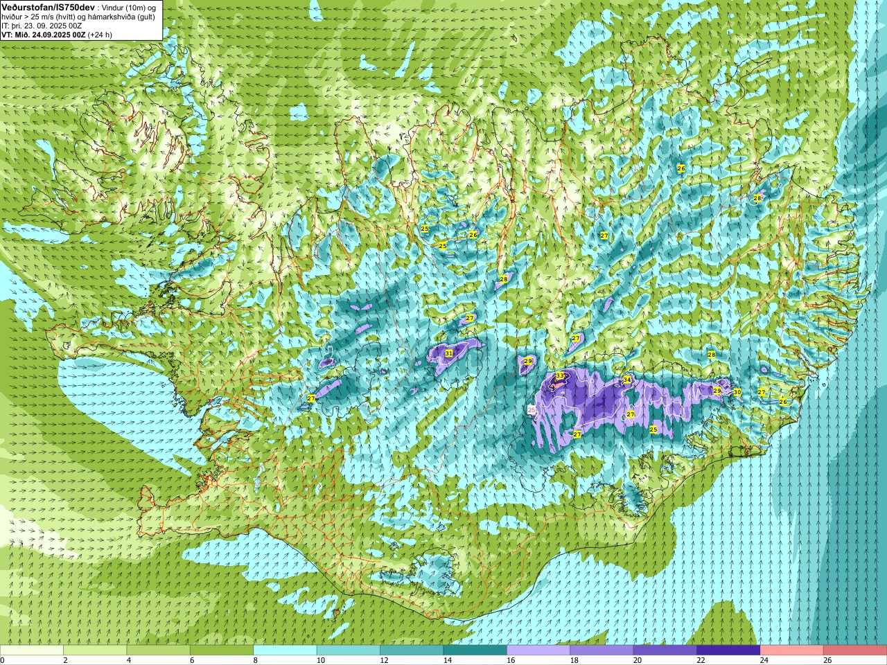The height and width of the screenshot is (665, 887).
Task: Click the legend scale number 6
Action: 192,660
